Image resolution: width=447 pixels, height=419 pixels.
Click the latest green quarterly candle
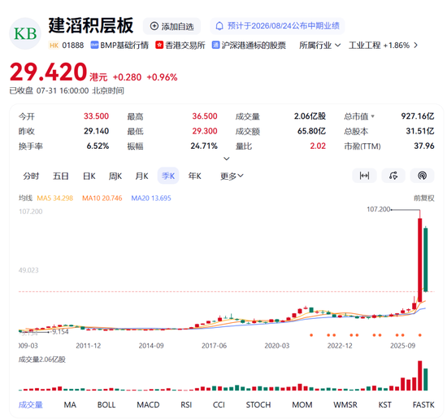pos(426,260)
